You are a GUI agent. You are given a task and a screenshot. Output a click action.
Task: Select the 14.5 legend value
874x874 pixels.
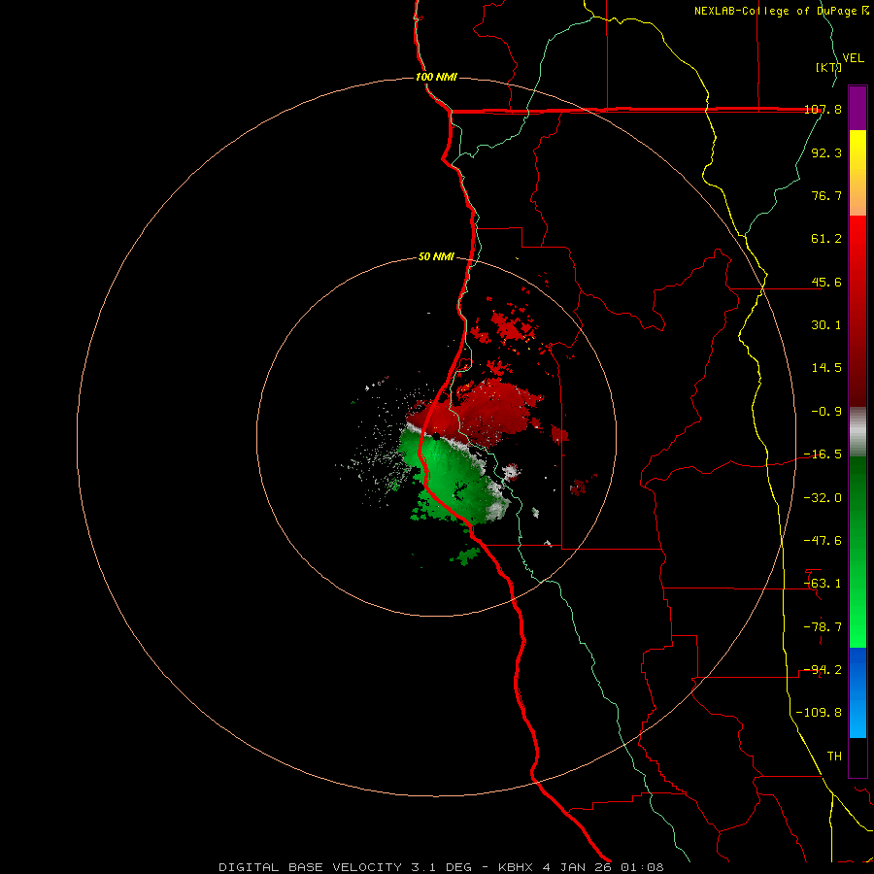[x=826, y=368]
